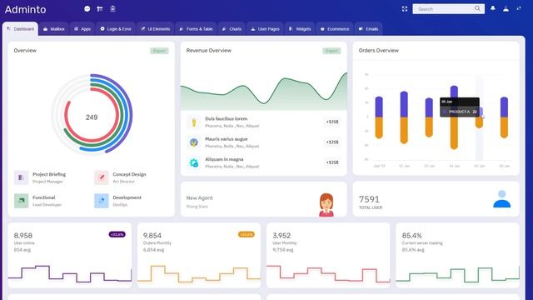533x300 pixels.
Task: Click the tallest bar in Orders Overview chart
Action: (x=454, y=117)
